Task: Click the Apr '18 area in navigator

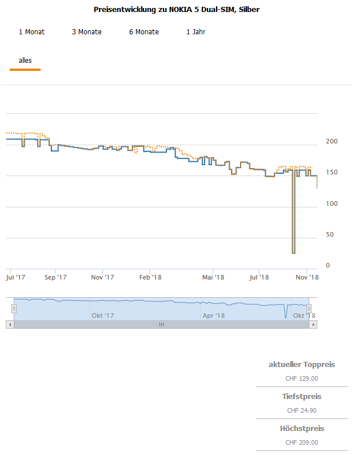Action: pos(213,315)
